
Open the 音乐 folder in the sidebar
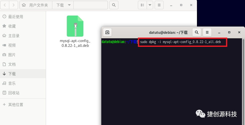tap(23, 83)
